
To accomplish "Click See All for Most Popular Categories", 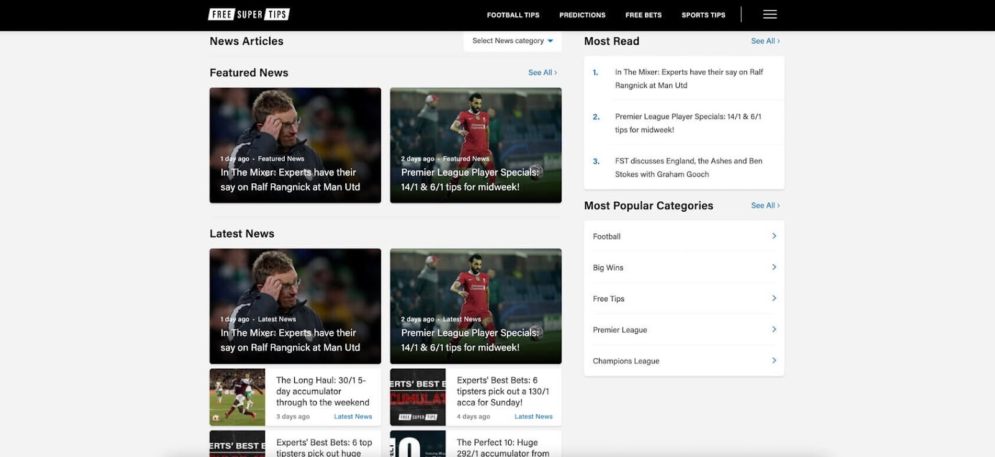I will tap(766, 206).
